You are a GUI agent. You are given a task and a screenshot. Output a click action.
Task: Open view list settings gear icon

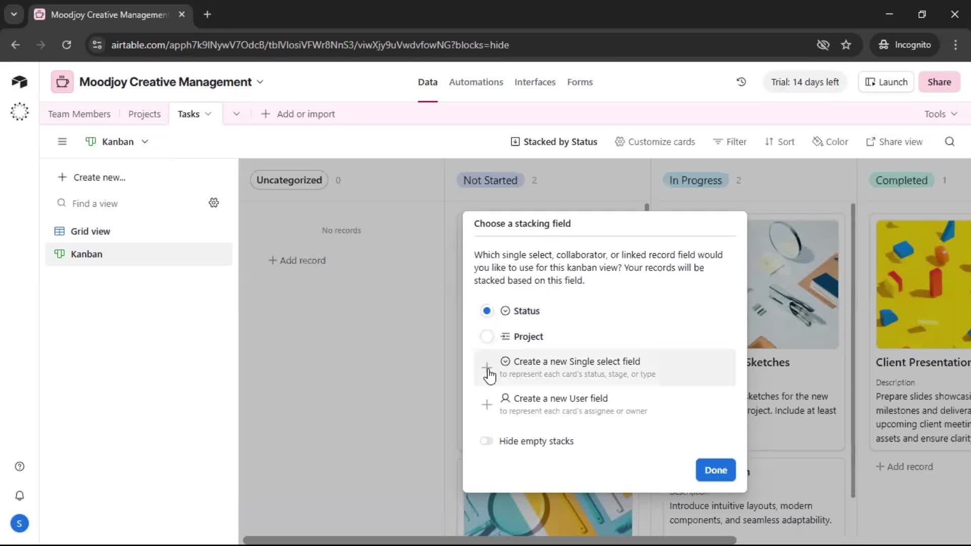click(x=214, y=203)
